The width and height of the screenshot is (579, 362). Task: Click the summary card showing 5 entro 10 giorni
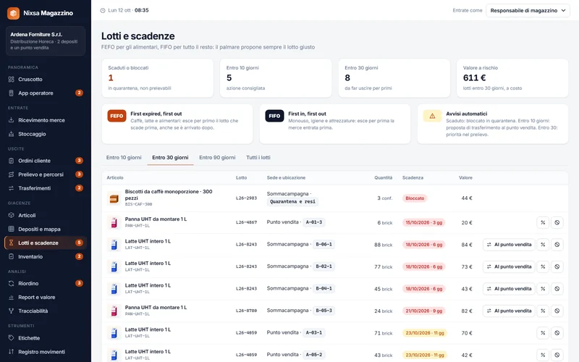click(x=276, y=78)
